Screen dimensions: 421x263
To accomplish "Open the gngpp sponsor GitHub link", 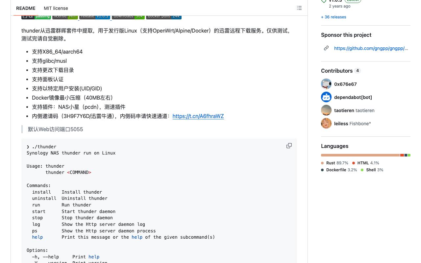I will [371, 48].
